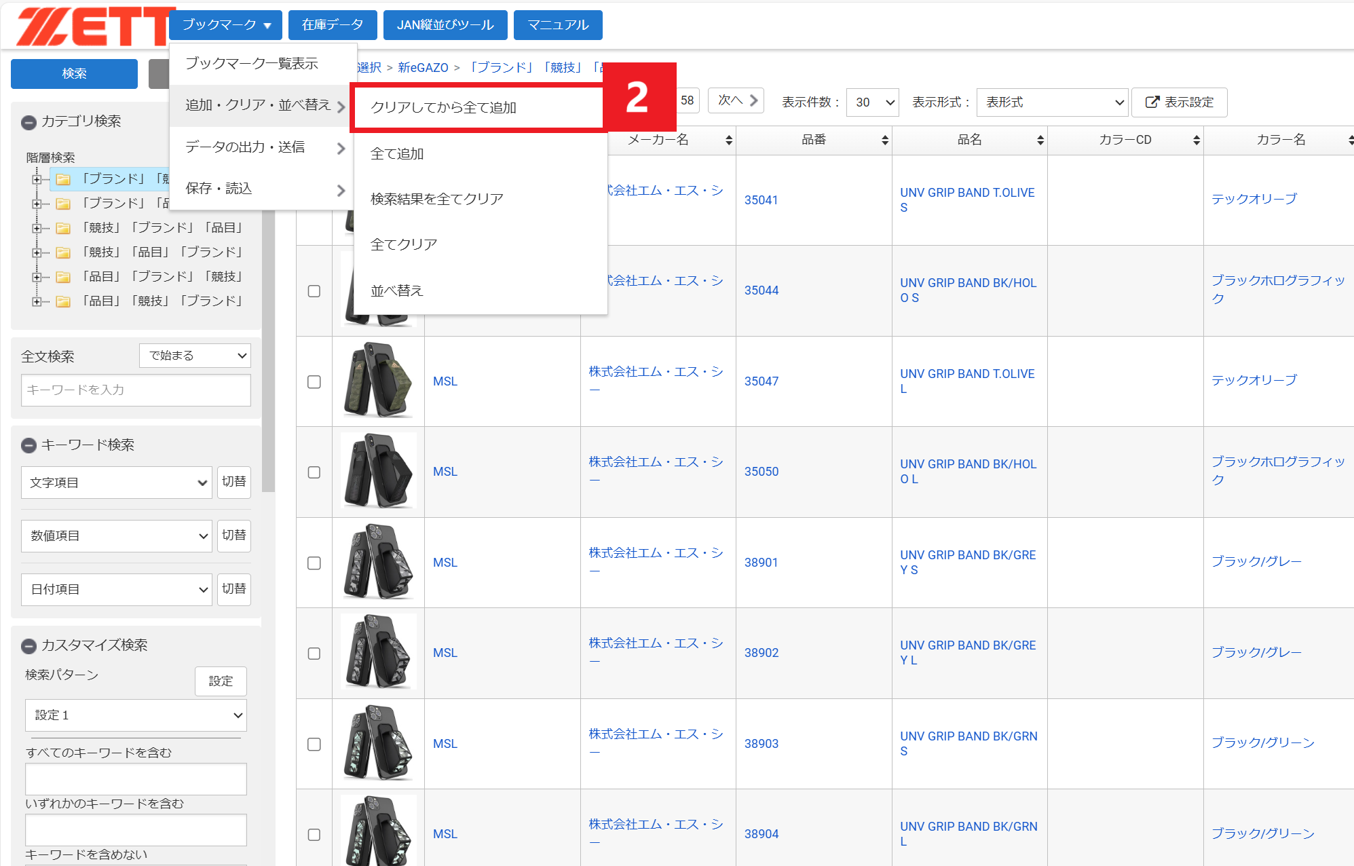Tick the checkbox for item 38902

pyautogui.click(x=314, y=653)
